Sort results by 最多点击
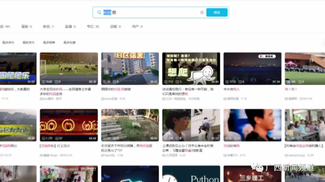 (x=8, y=42)
